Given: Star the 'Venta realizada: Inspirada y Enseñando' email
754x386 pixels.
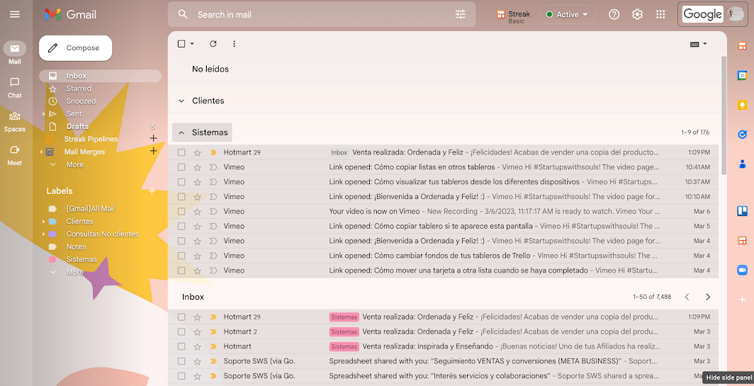Looking at the screenshot, I should coord(197,346).
